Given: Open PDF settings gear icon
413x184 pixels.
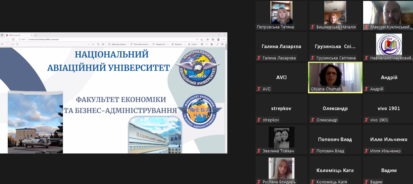Looking at the screenshot, I should (223, 44).
